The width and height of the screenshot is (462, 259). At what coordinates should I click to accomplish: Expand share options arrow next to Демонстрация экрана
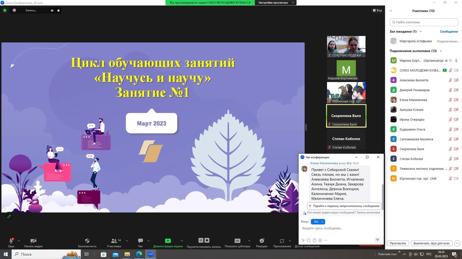click(x=182, y=241)
